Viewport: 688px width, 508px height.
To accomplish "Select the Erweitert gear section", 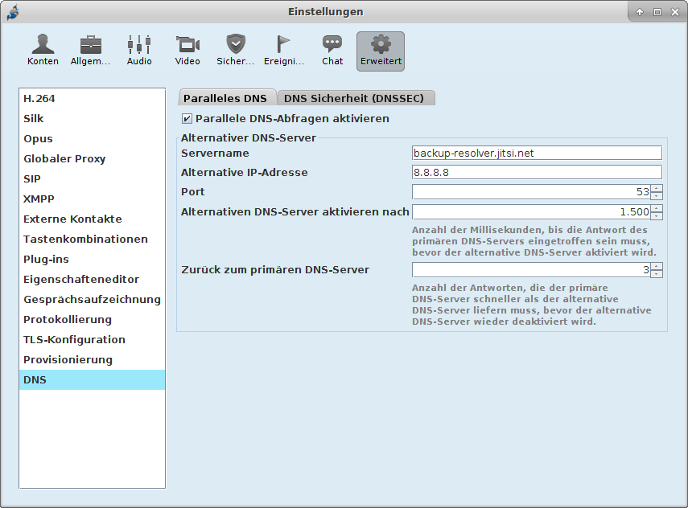I will tap(381, 50).
